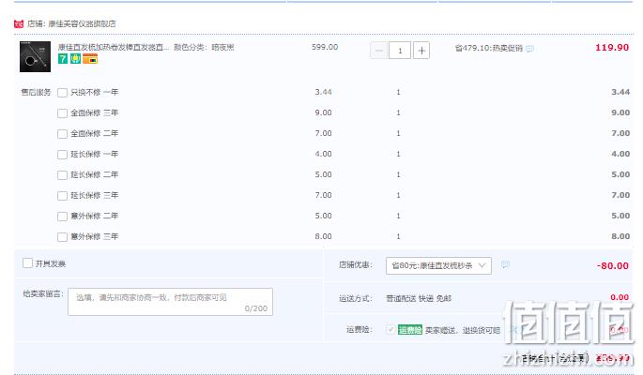Click the green consumer protection icon
643x375 pixels.
75,58
